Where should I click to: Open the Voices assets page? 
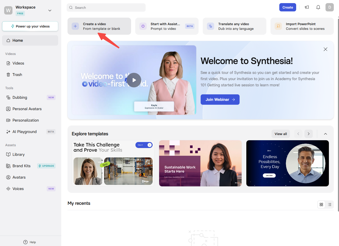(30, 189)
